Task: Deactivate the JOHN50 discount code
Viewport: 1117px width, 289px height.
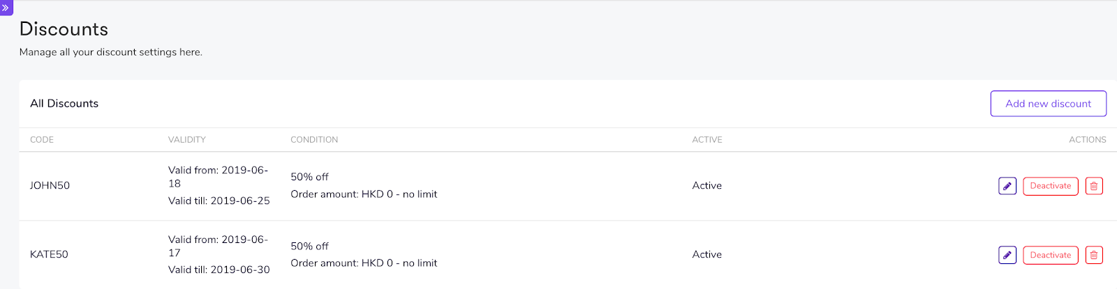Action: click(1050, 186)
